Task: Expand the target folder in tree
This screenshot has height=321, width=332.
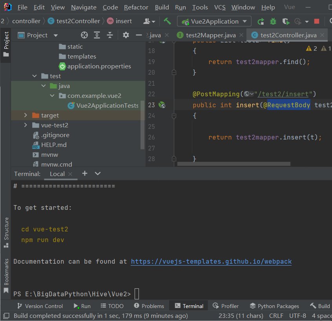Action: [x=26, y=116]
